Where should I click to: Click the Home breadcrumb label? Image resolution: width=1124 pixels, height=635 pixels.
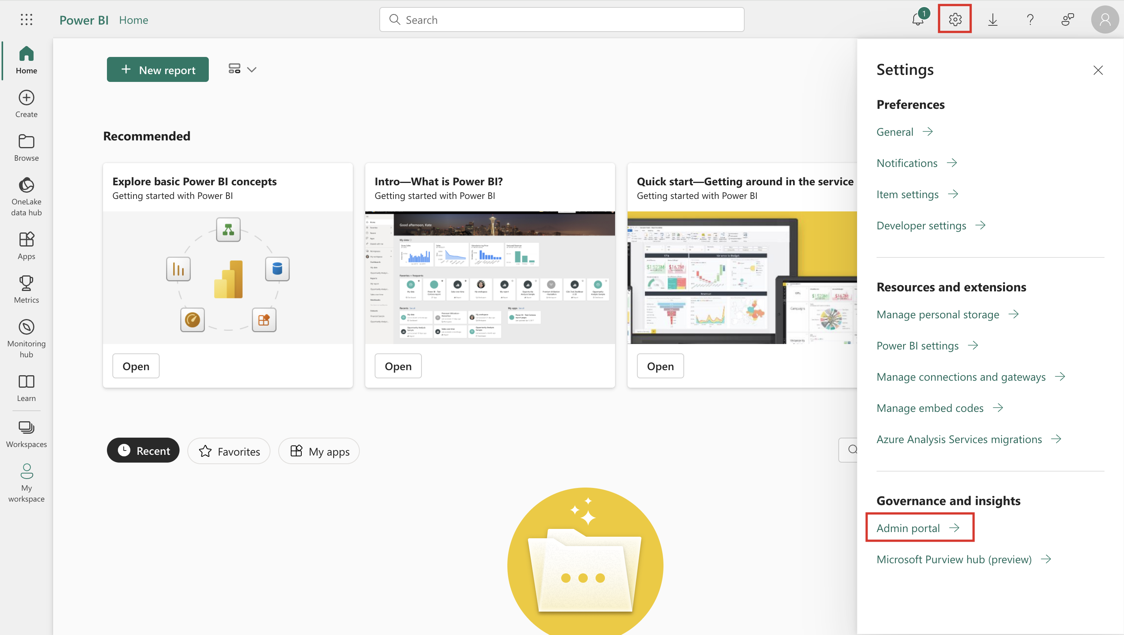pos(133,20)
